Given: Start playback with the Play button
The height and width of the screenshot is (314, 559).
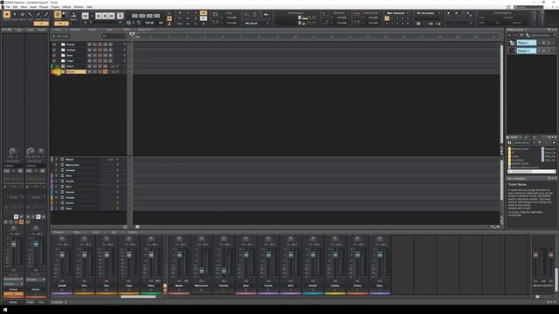Looking at the screenshot, I should (99, 16).
